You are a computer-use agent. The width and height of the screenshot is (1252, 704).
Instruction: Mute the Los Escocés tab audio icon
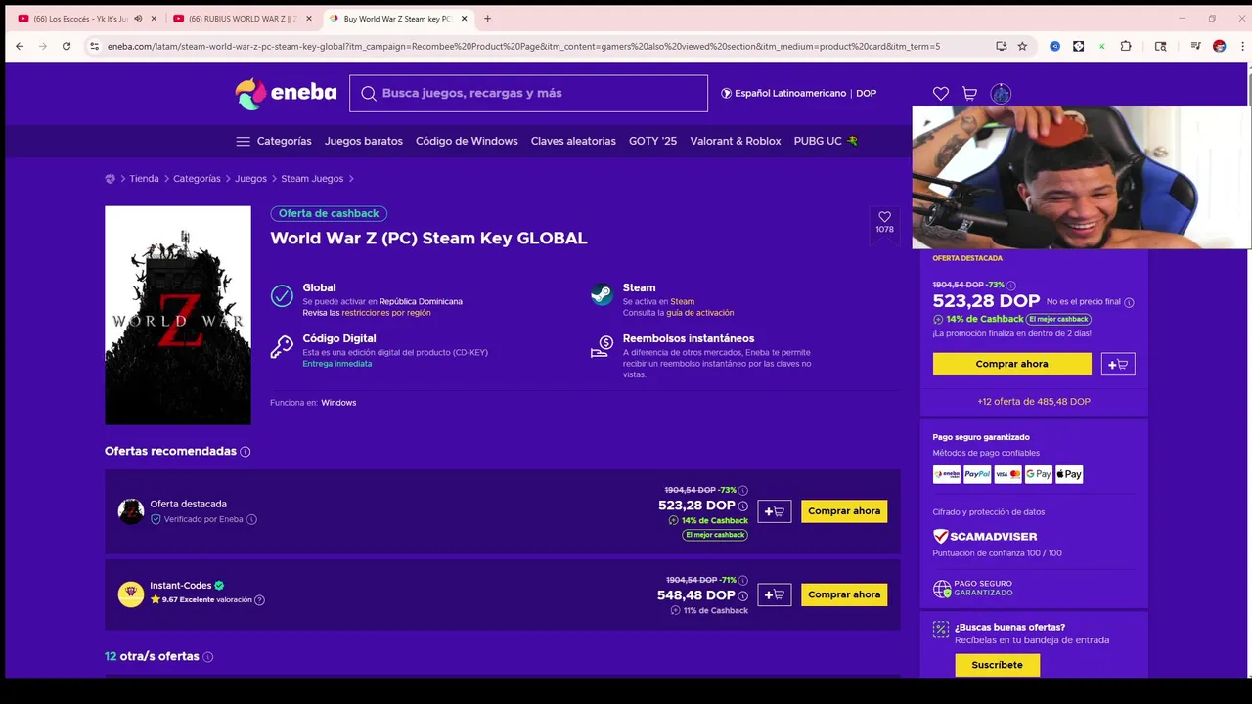(x=138, y=19)
